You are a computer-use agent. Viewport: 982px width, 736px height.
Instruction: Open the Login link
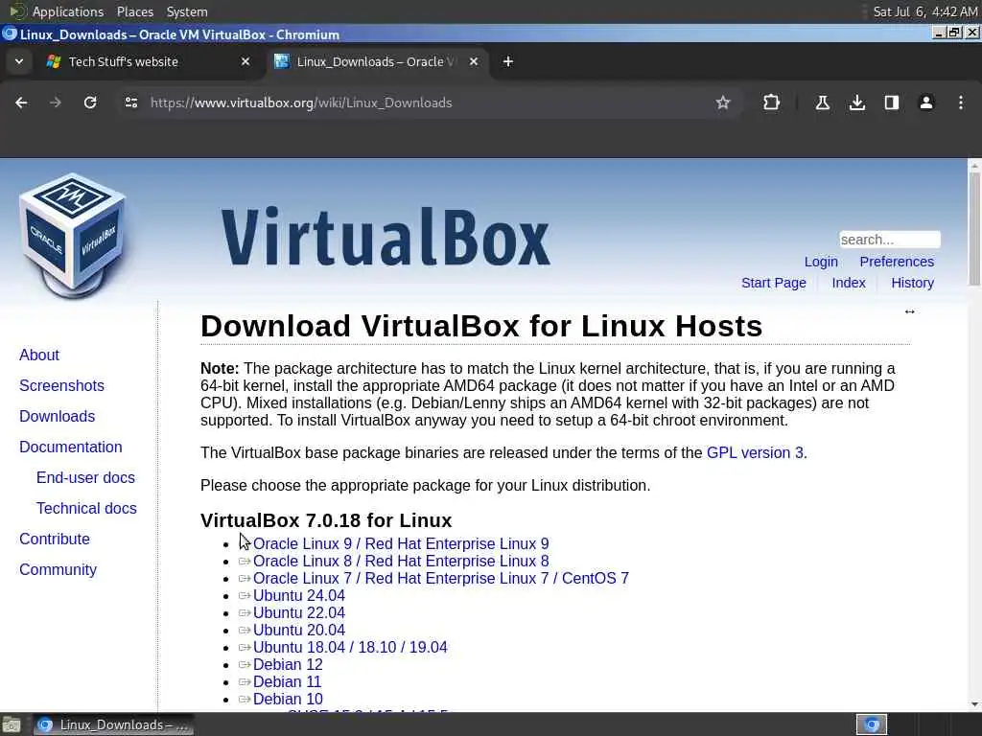(x=821, y=262)
